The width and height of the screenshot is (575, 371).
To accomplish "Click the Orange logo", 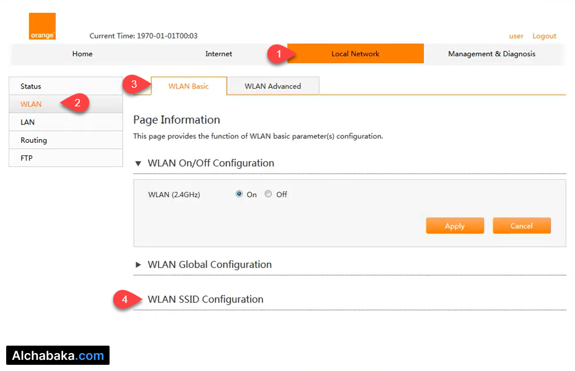I will 42,27.
